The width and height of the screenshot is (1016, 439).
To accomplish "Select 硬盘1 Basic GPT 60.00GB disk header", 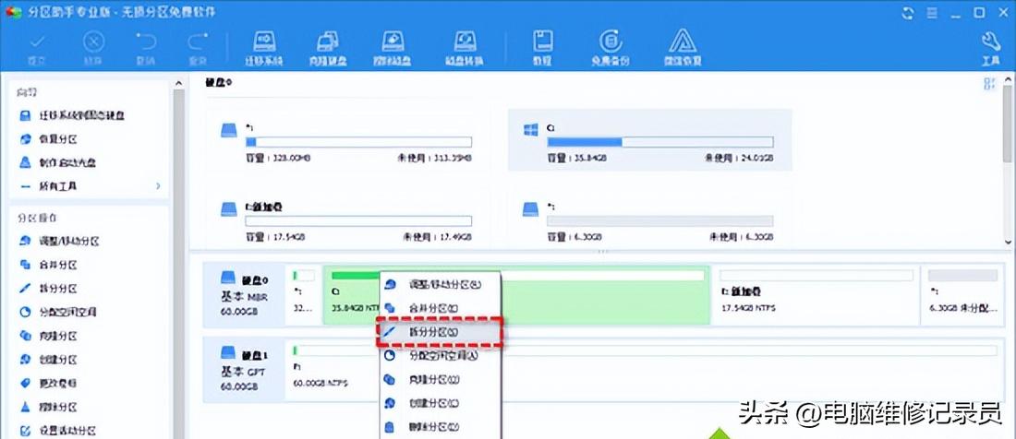I will 244,370.
